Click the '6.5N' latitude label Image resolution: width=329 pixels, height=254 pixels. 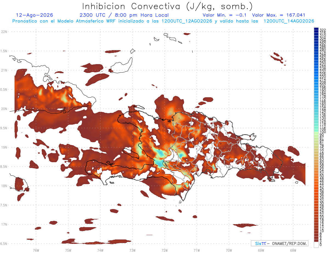(x=4, y=244)
